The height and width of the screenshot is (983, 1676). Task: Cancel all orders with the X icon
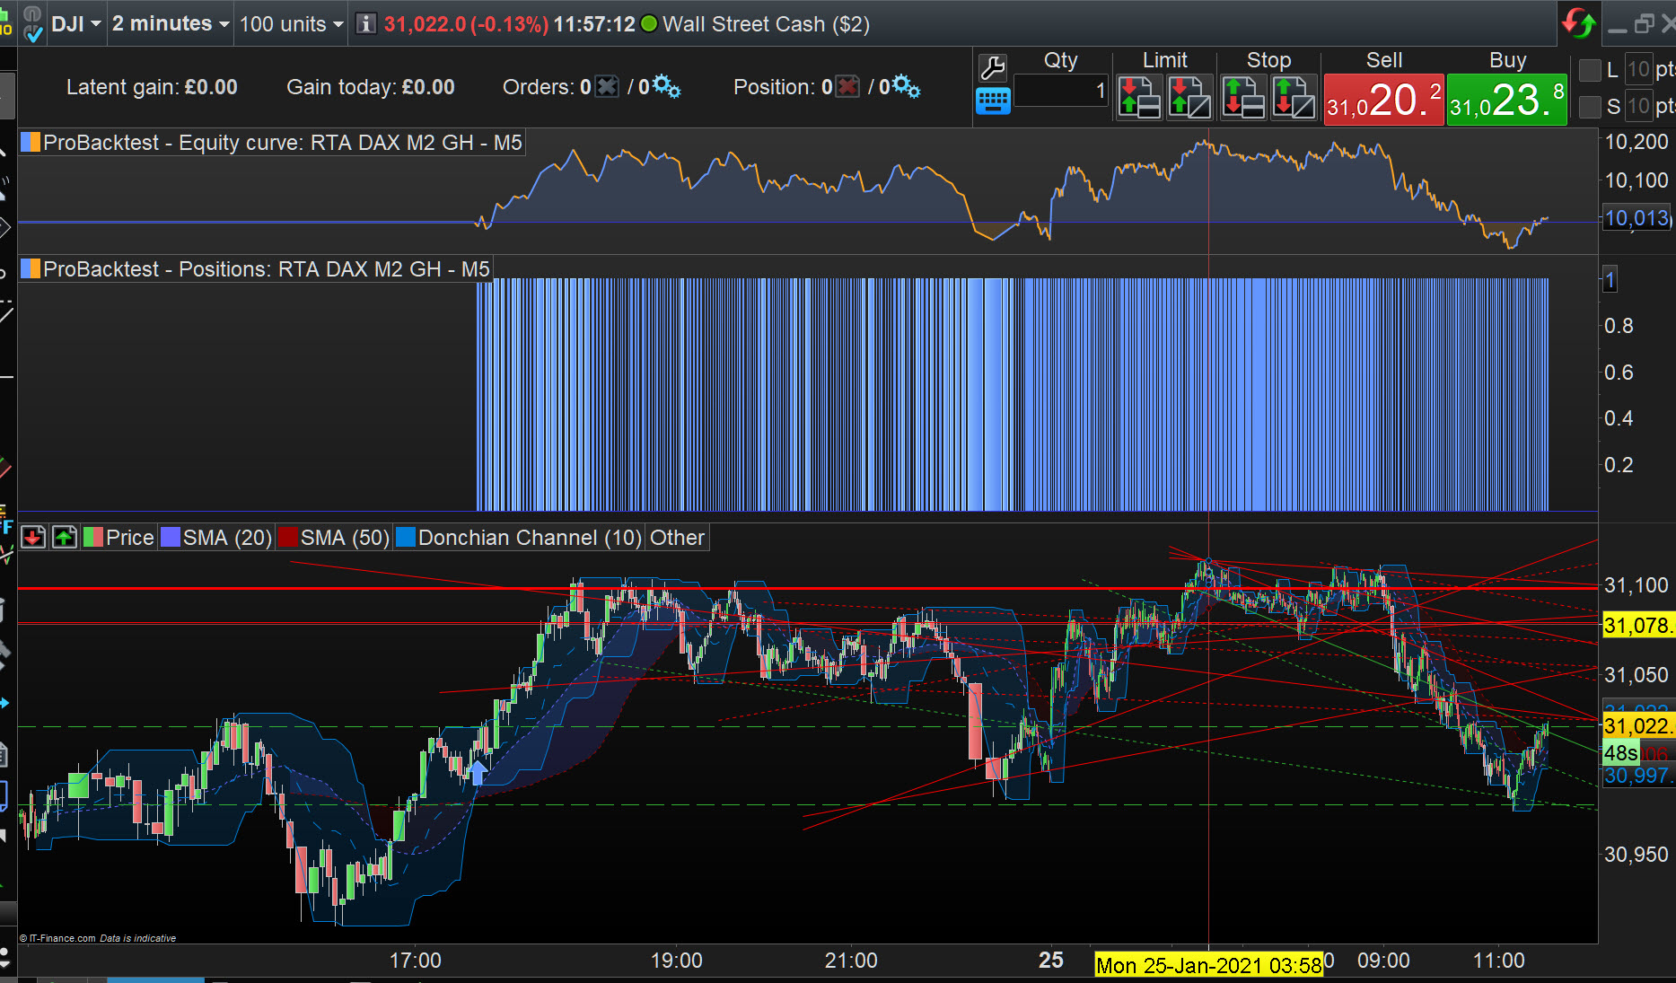(608, 87)
